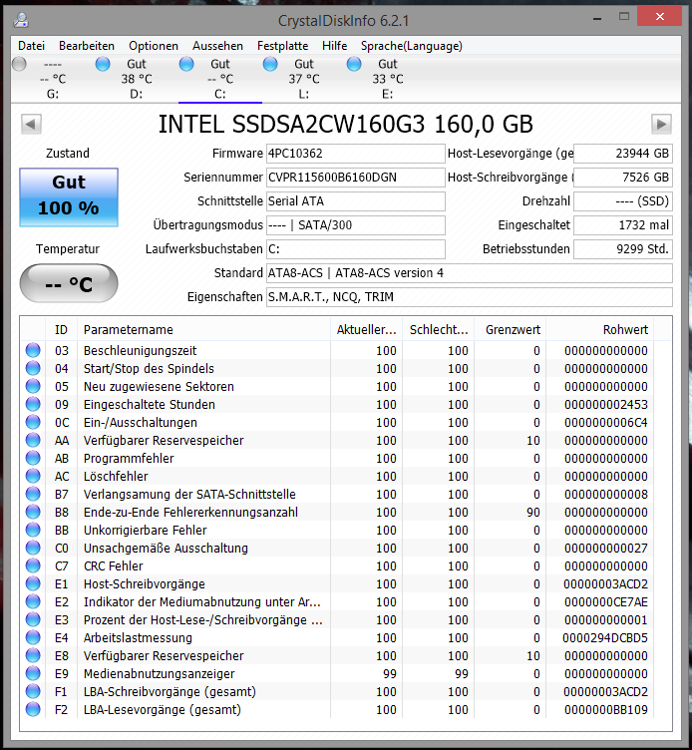Click status icon for B7 SATA-Schnittstelle row
This screenshot has width=692, height=750.
click(33, 494)
